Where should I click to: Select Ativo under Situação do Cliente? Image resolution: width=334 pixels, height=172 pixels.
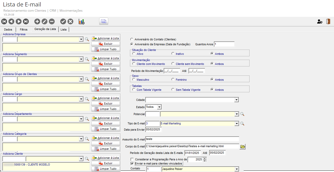point(134,54)
